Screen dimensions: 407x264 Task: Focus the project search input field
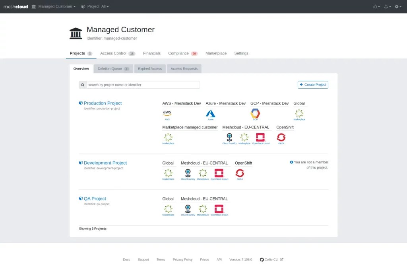[x=143, y=85]
